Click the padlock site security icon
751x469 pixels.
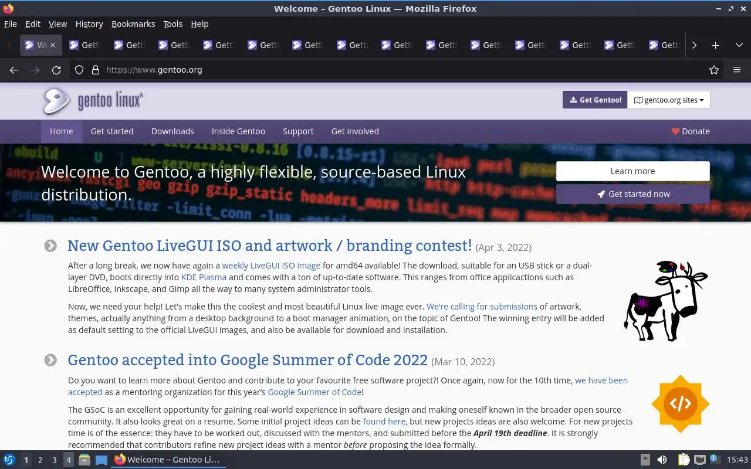(95, 70)
